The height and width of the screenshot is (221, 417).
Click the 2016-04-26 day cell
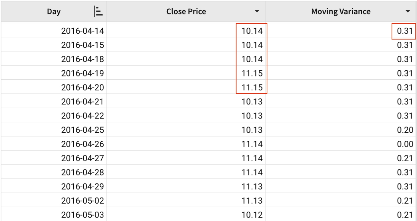(x=83, y=144)
